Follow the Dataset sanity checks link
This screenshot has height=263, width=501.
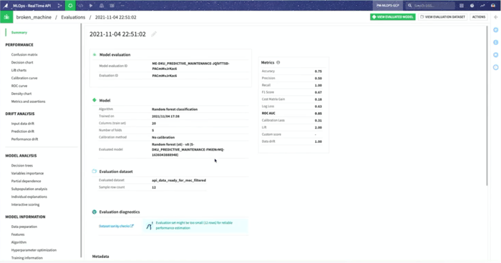click(116, 226)
